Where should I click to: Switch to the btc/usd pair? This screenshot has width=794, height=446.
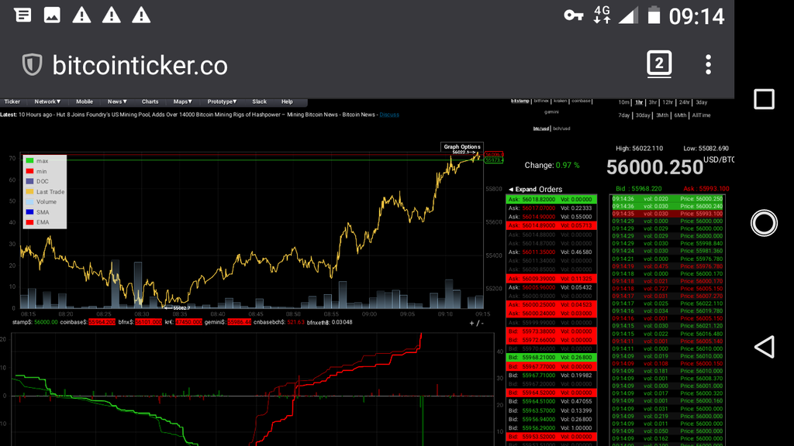click(540, 129)
